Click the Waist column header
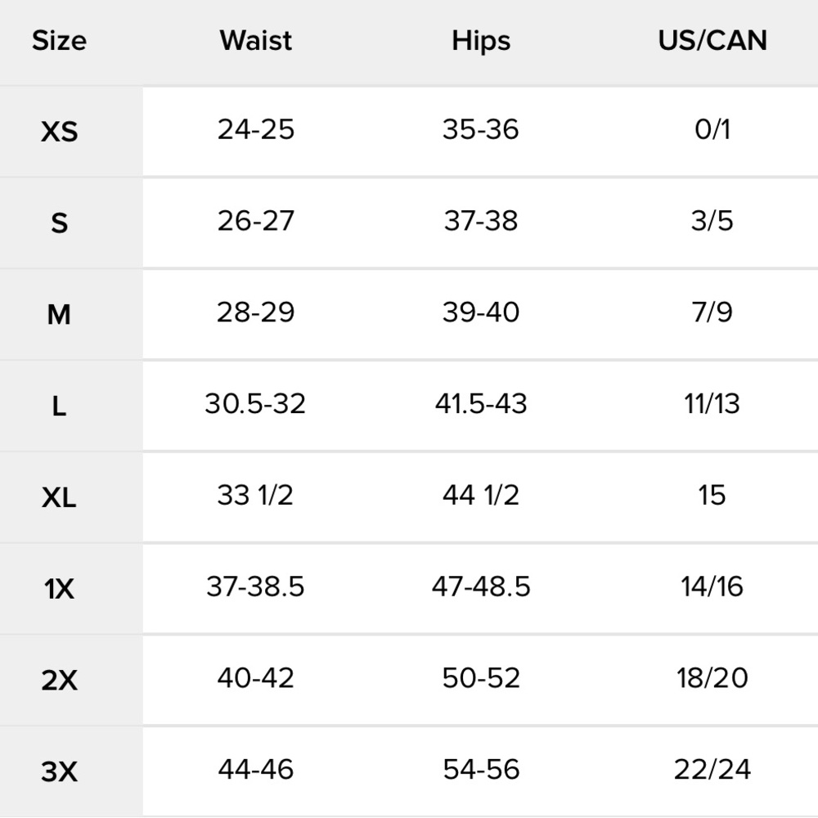 [x=256, y=40]
